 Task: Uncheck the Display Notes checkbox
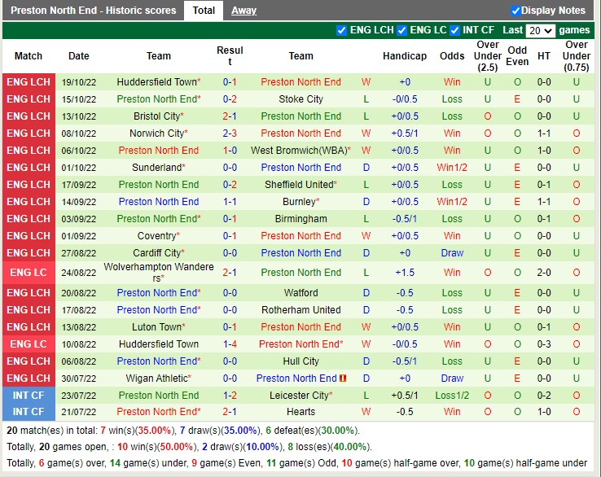515,11
